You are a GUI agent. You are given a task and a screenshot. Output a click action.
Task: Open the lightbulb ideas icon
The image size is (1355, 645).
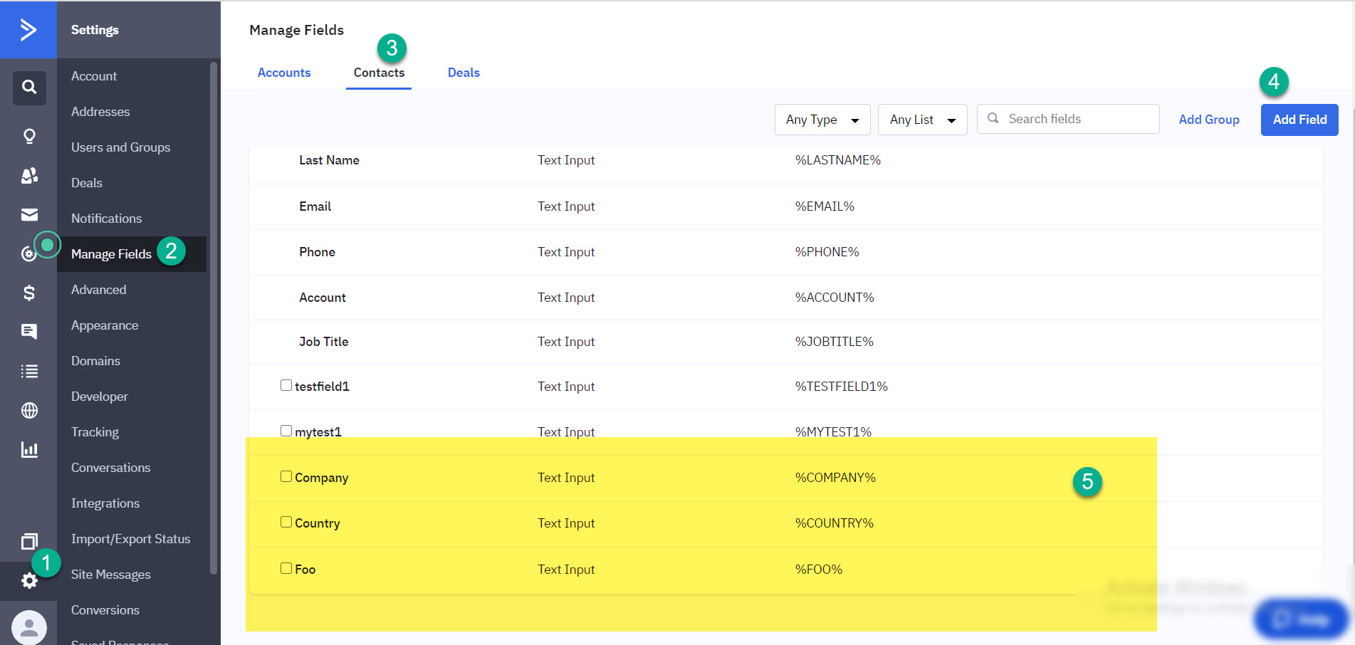coord(29,136)
